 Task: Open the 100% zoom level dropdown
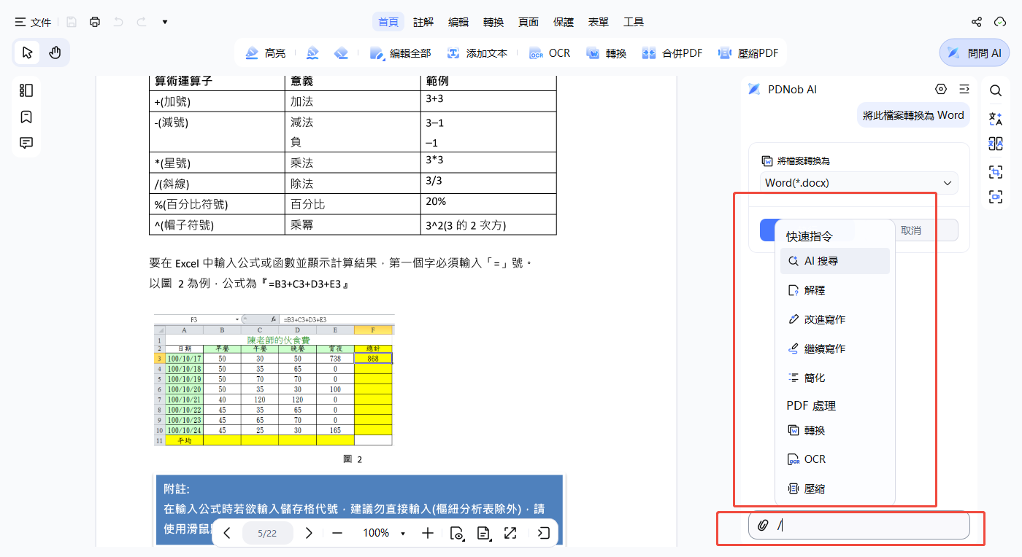(x=384, y=533)
